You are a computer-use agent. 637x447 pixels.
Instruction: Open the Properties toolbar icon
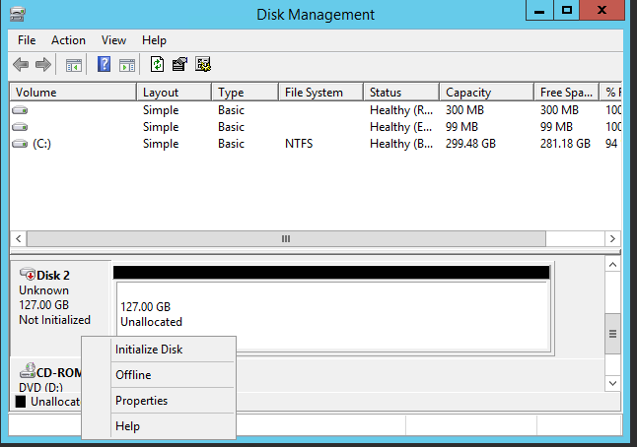(179, 65)
